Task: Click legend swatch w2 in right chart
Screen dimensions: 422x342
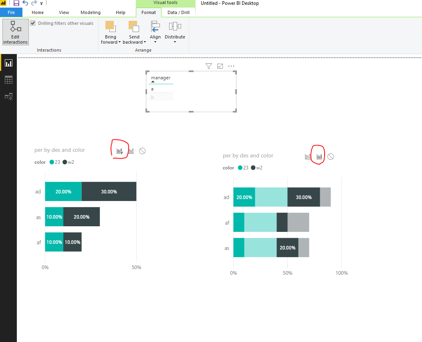Action: coord(253,168)
